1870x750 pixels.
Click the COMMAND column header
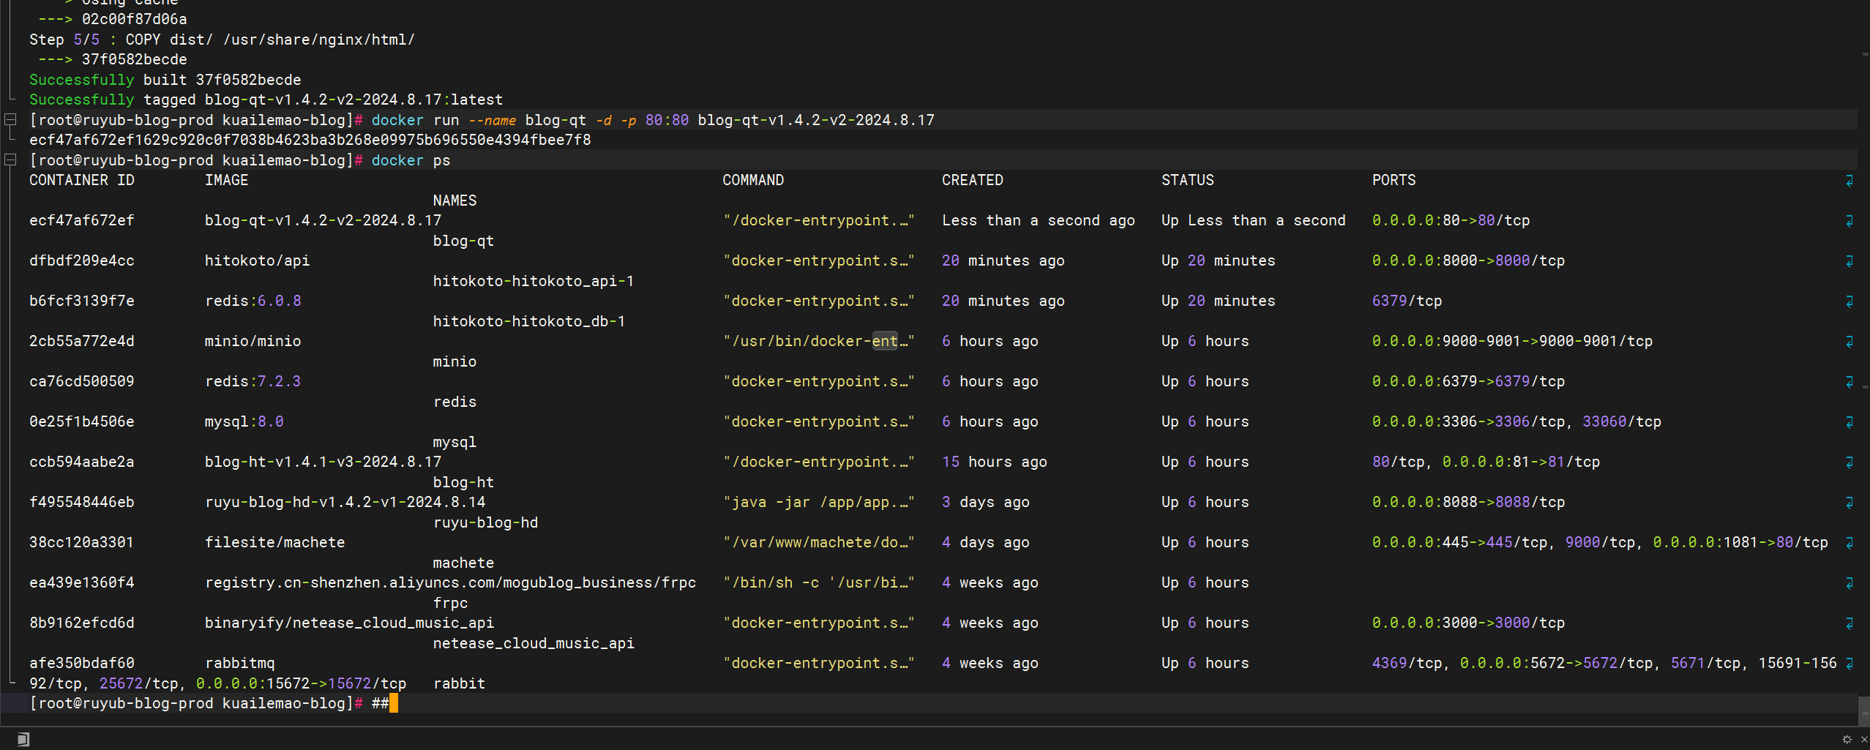click(753, 180)
